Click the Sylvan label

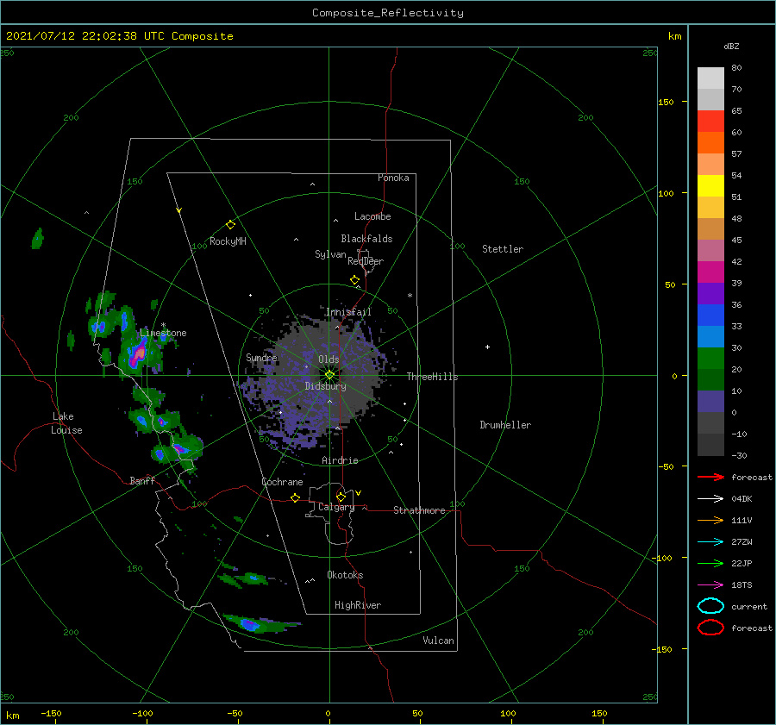pos(330,254)
